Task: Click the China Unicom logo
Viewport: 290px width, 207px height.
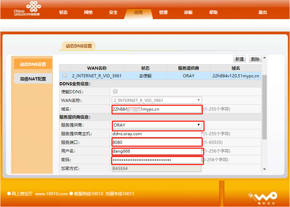Action: coord(27,9)
